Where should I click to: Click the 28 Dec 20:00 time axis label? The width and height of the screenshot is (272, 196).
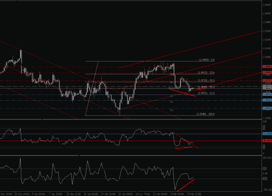point(22,194)
